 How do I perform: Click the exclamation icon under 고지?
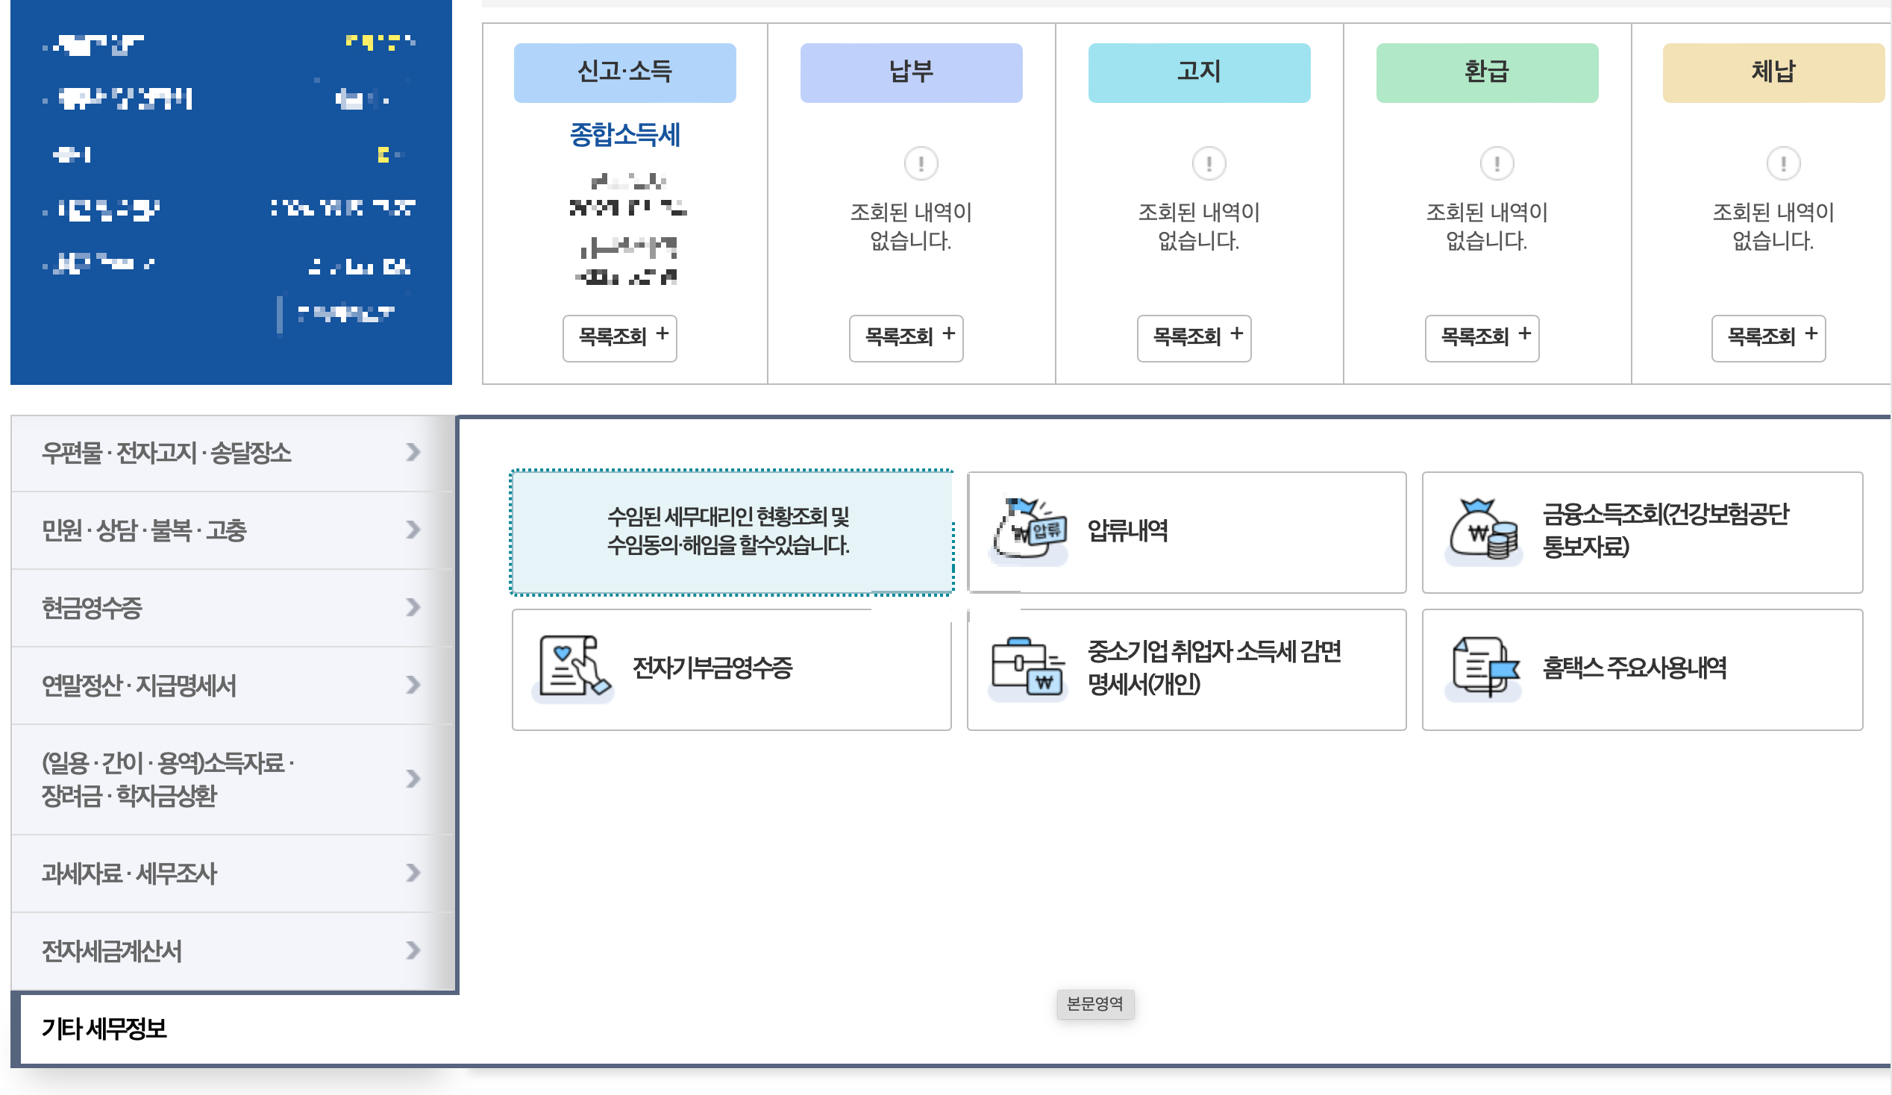(1208, 163)
